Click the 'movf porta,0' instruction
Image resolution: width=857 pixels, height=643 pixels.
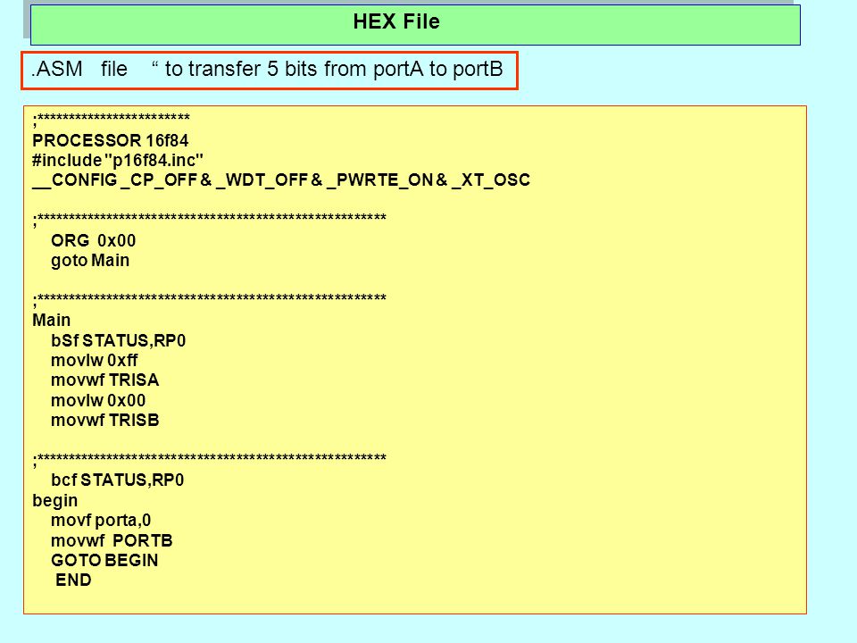(x=101, y=521)
